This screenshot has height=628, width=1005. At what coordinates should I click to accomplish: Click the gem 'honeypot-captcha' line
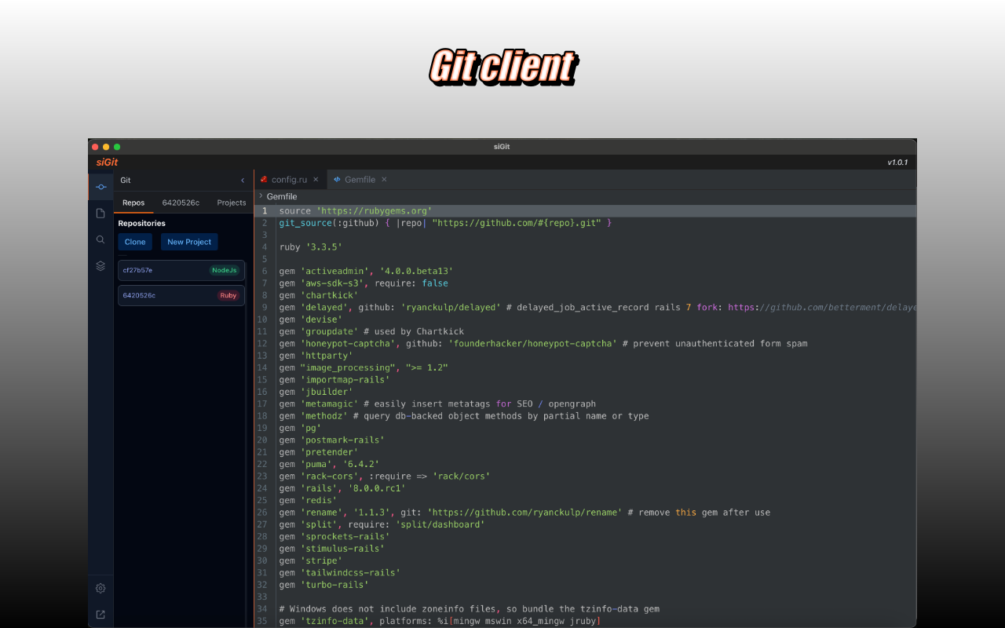(543, 344)
